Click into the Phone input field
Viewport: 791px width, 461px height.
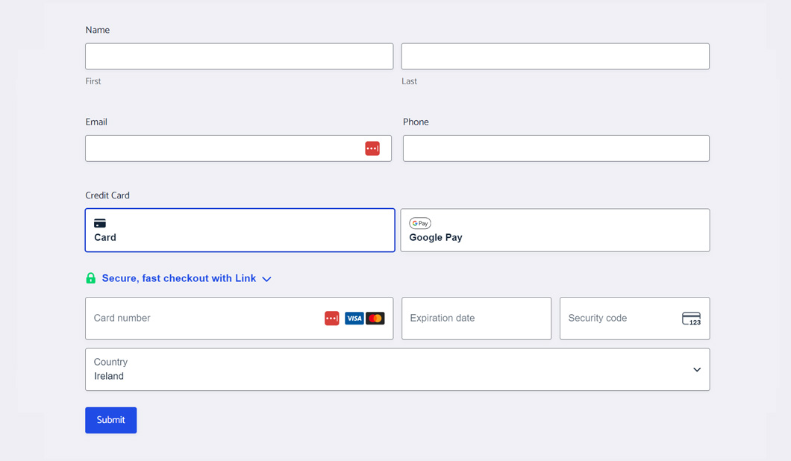(556, 148)
